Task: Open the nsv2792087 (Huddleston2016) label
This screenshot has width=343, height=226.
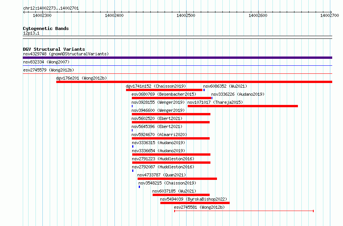Action: 163,167
